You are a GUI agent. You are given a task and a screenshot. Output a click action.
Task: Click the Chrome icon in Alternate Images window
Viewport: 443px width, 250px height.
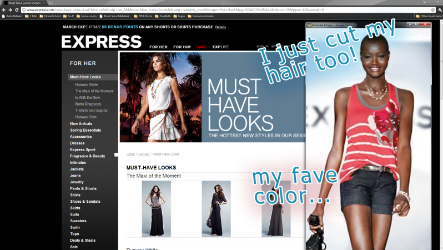(x=309, y=25)
